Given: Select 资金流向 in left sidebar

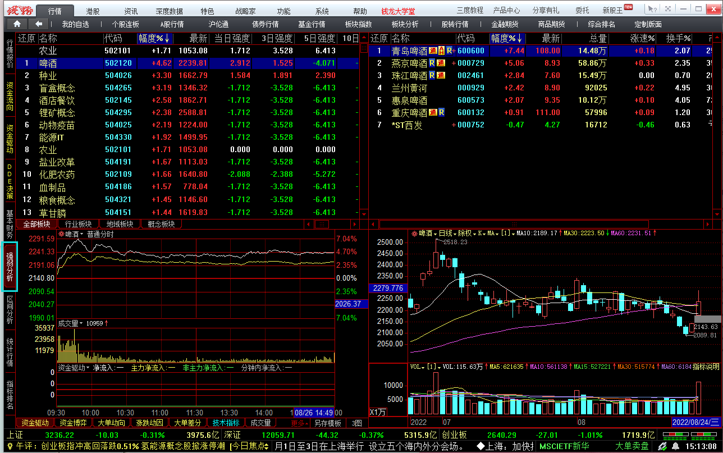Looking at the screenshot, I should tap(10, 97).
